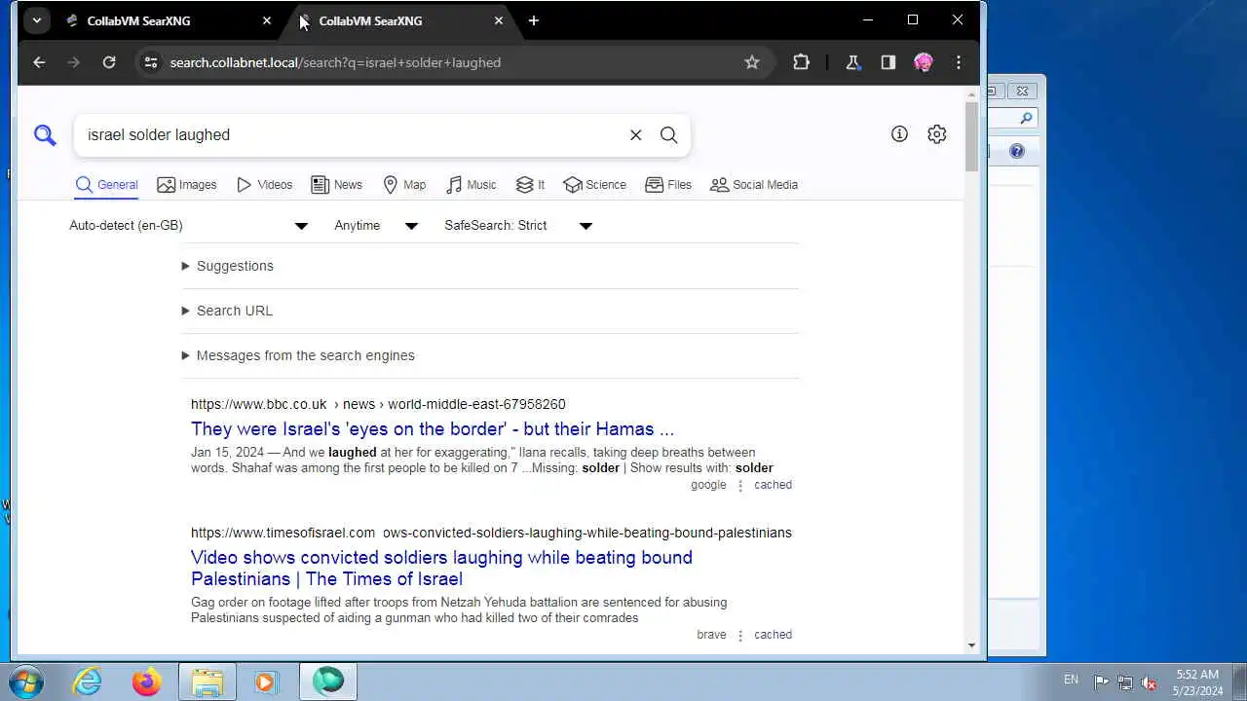This screenshot has height=701, width=1247.
Task: Bookmark this page with star icon
Action: 751,62
